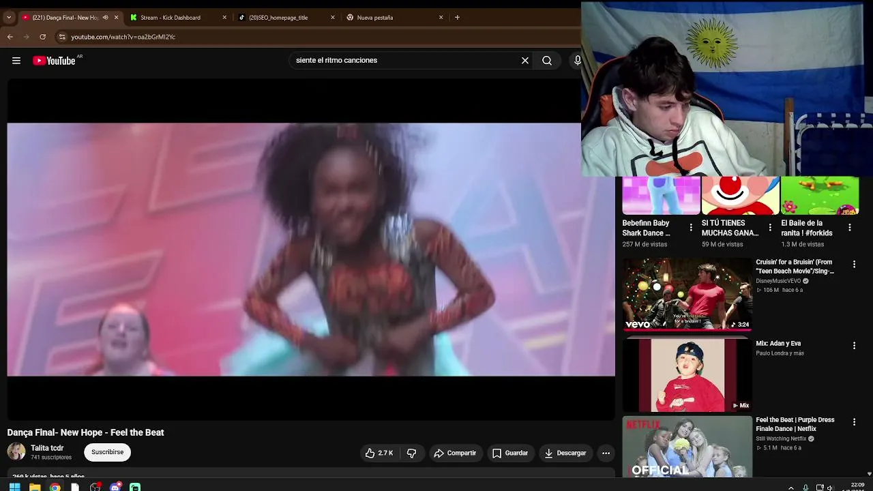Start voice search with microphone
This screenshot has height=491, width=873.
coord(577,61)
